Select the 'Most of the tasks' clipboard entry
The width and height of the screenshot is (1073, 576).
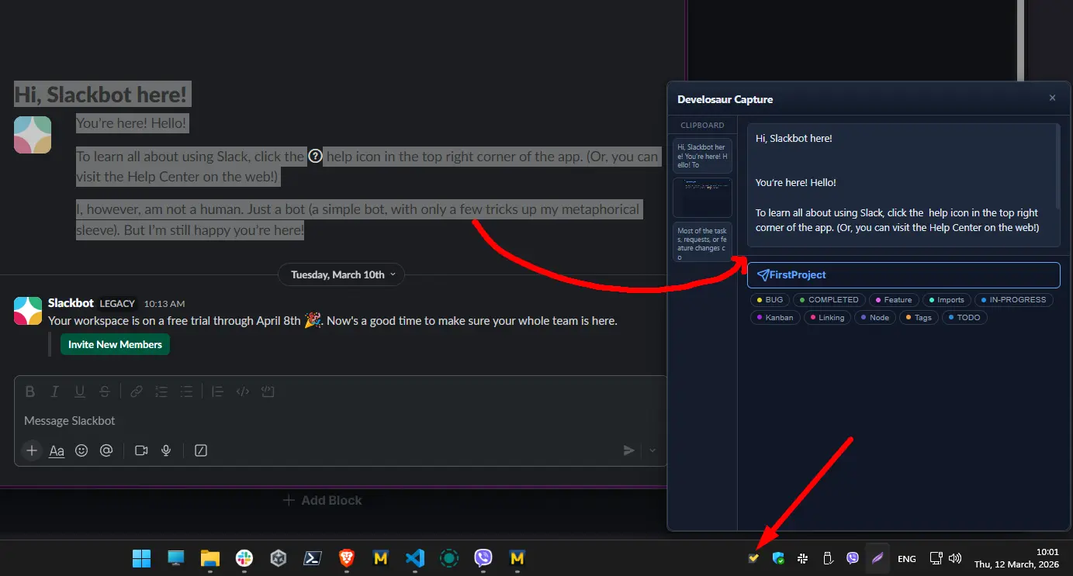[702, 243]
